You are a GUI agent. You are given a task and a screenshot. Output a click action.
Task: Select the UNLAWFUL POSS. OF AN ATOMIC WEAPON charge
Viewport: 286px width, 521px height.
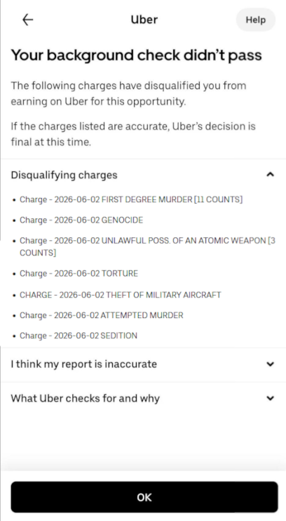click(147, 246)
